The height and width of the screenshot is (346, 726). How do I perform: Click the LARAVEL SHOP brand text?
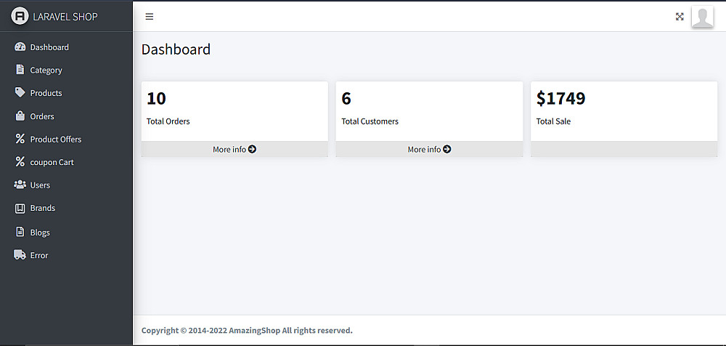pos(65,17)
